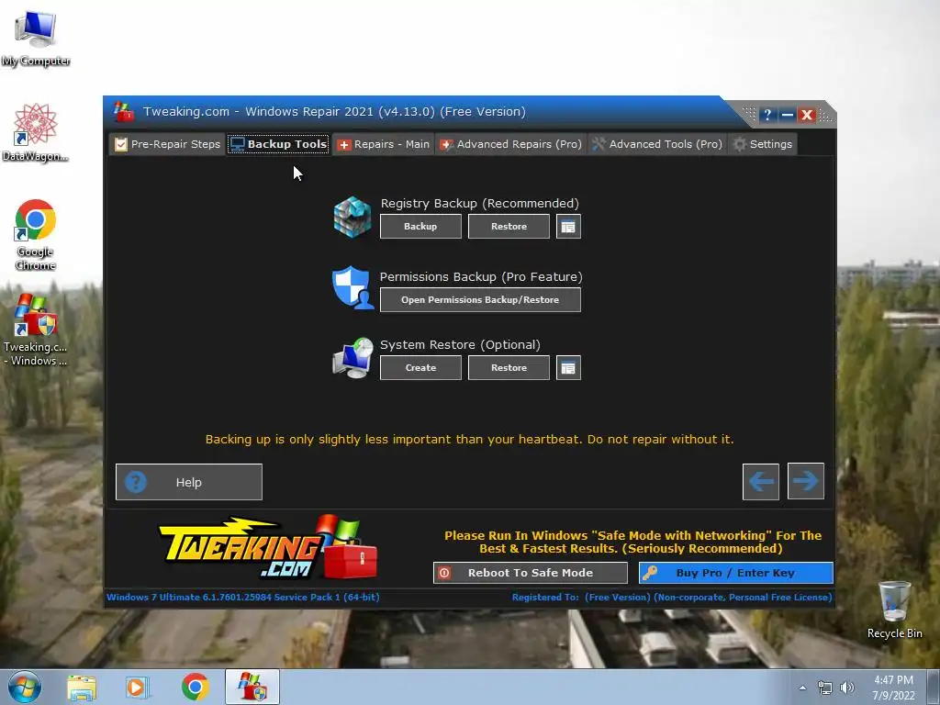940x705 pixels.
Task: Open the System Restore list icon
Action: (568, 367)
